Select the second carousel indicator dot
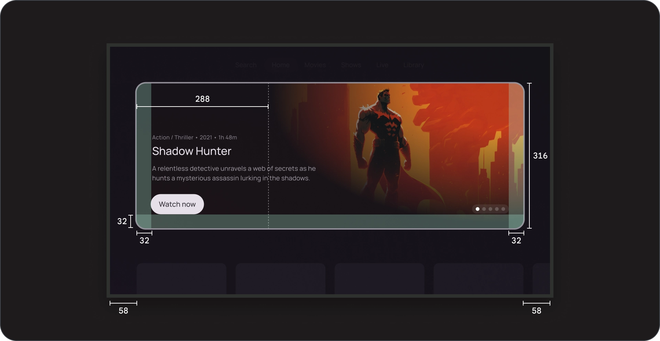Screen dimensions: 660x341 click(484, 209)
